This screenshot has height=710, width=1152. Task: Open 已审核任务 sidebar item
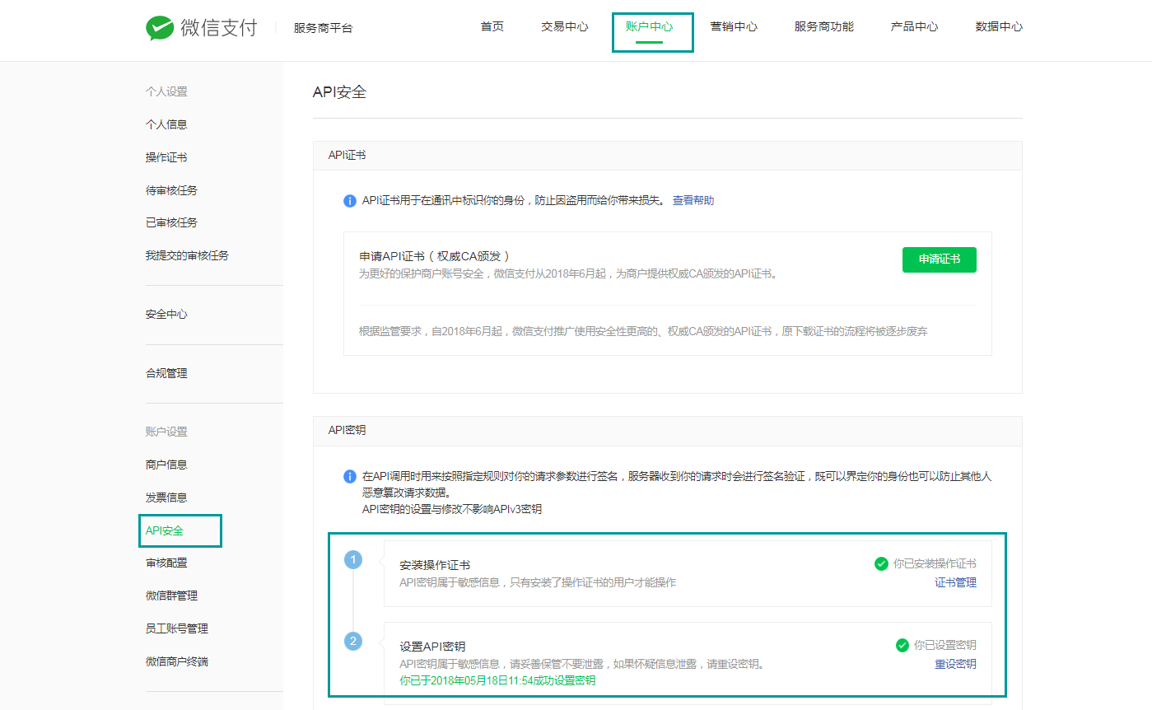(x=171, y=222)
